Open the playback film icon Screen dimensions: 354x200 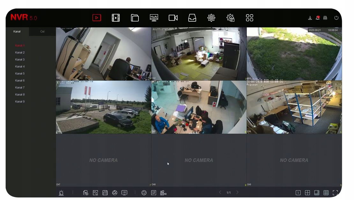pos(115,18)
